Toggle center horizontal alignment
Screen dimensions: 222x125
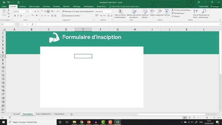pos(45,16)
